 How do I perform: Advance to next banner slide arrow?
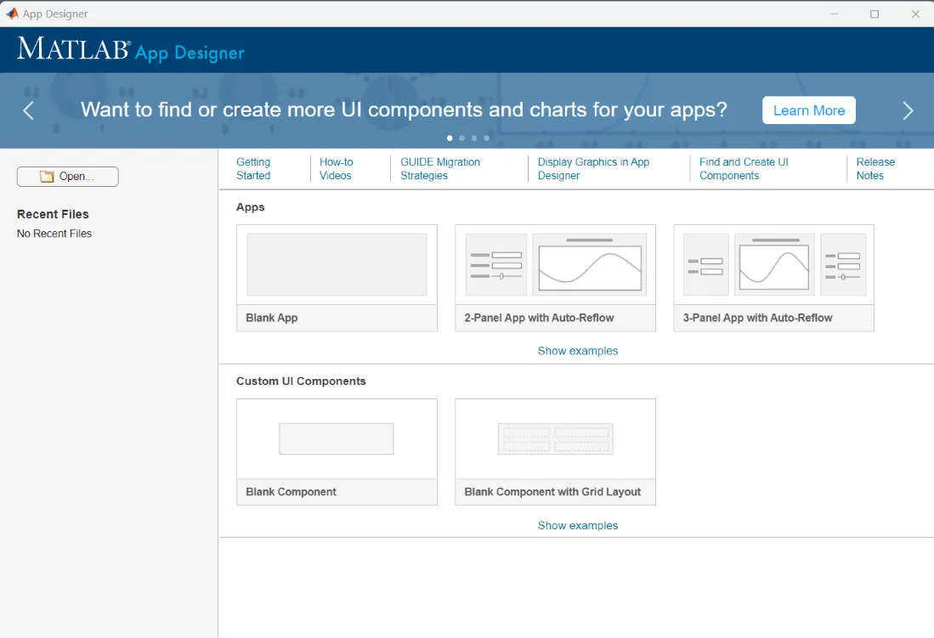[907, 110]
